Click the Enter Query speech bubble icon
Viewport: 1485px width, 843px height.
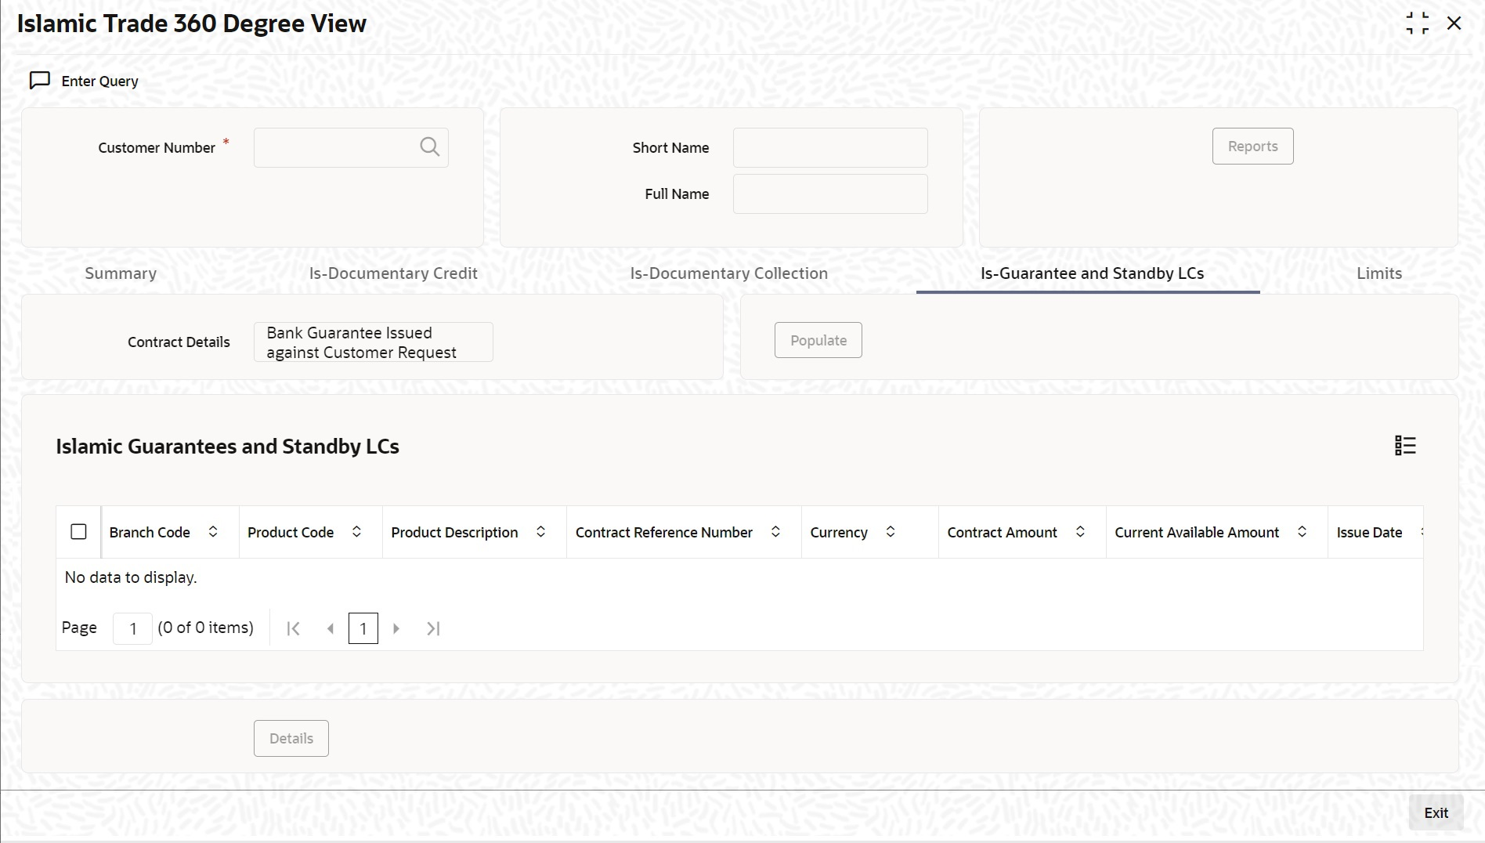click(39, 81)
